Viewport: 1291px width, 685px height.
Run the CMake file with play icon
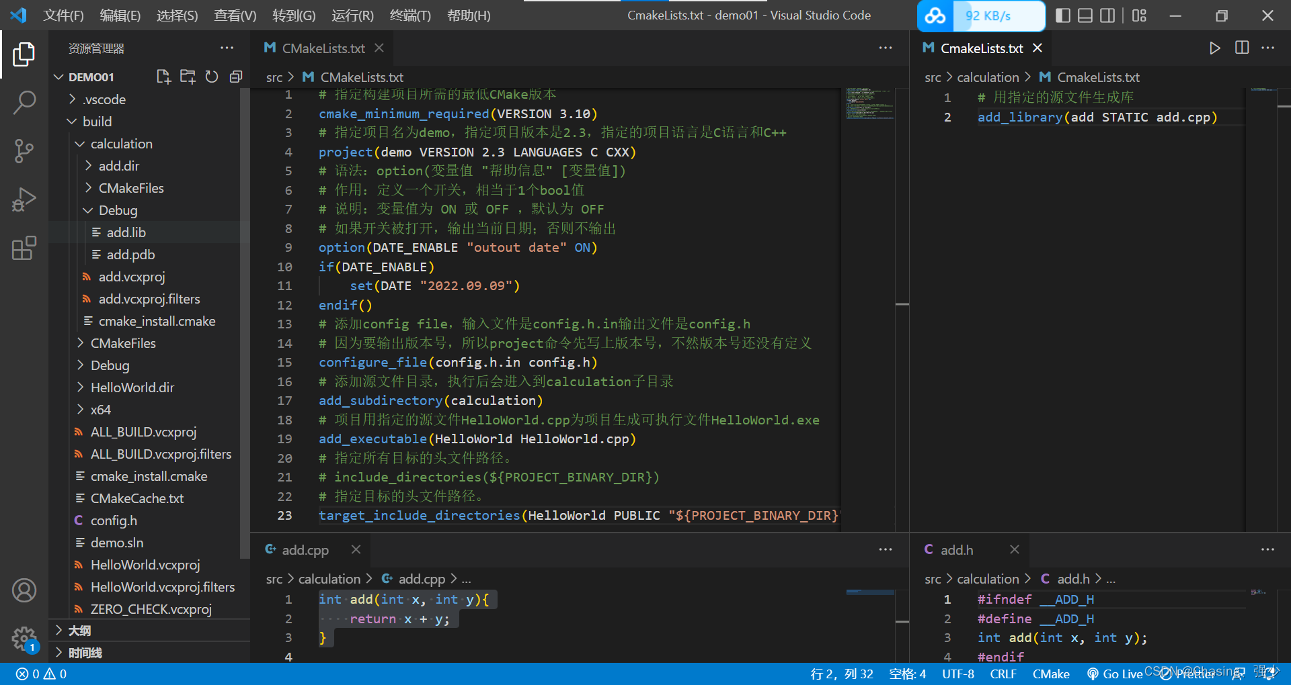coord(1214,48)
